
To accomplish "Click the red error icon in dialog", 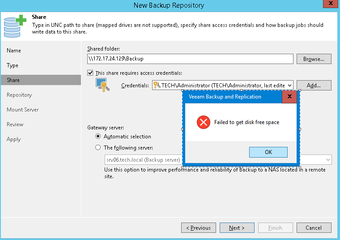I will [x=204, y=122].
